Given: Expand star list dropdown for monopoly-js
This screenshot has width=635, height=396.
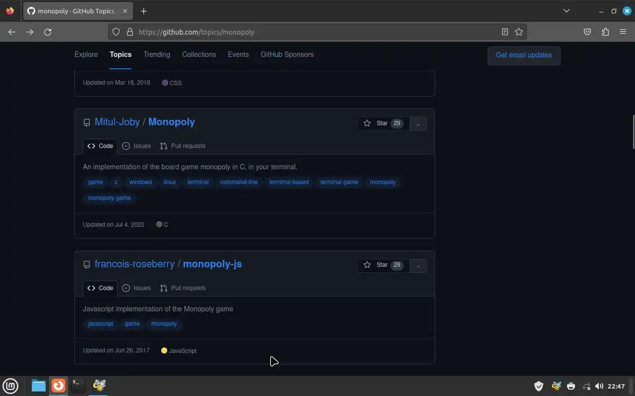Looking at the screenshot, I should (418, 266).
